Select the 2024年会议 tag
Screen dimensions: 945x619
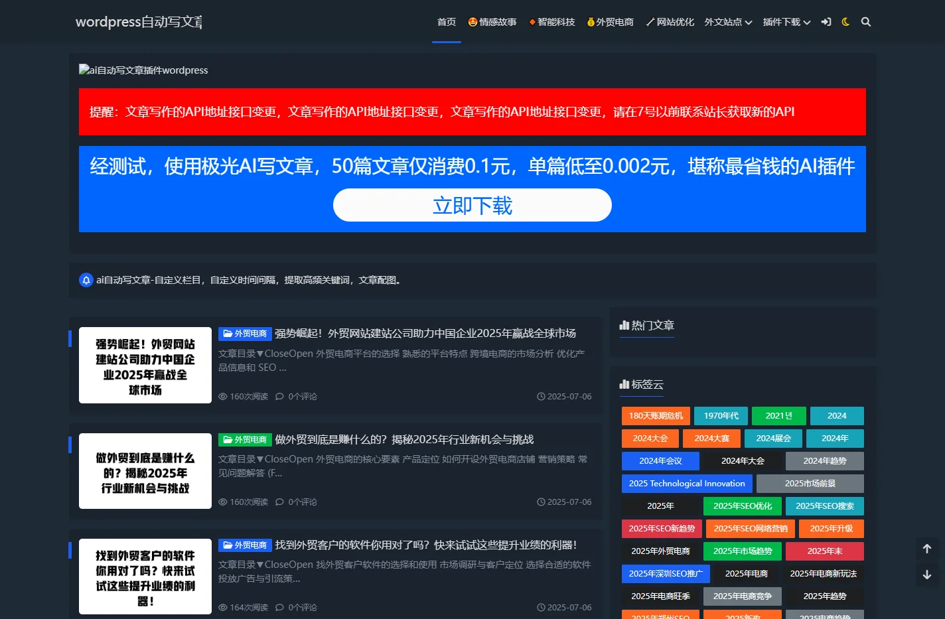[x=661, y=461]
